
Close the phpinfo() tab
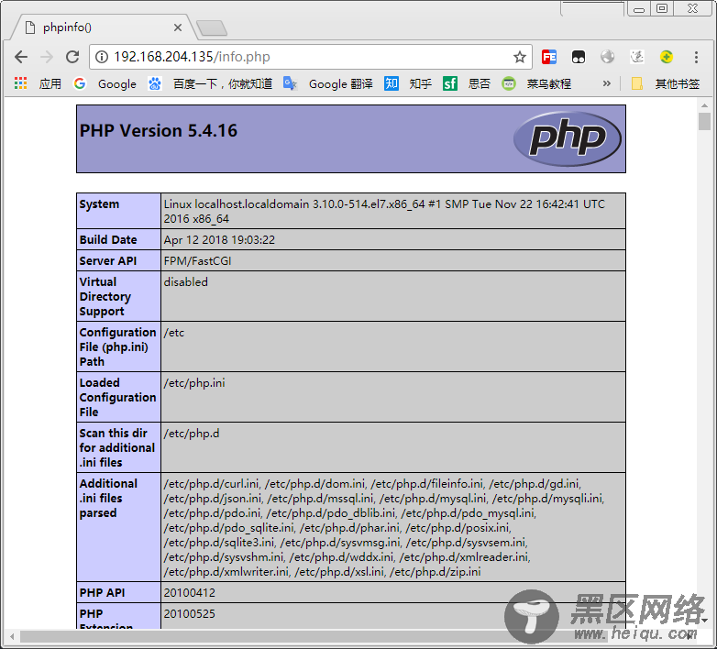click(178, 27)
